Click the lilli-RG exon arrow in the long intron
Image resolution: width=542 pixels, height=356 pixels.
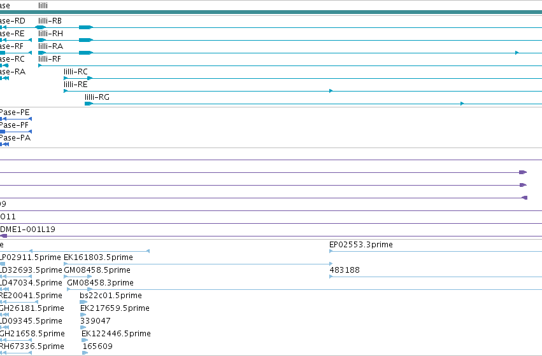(x=462, y=104)
